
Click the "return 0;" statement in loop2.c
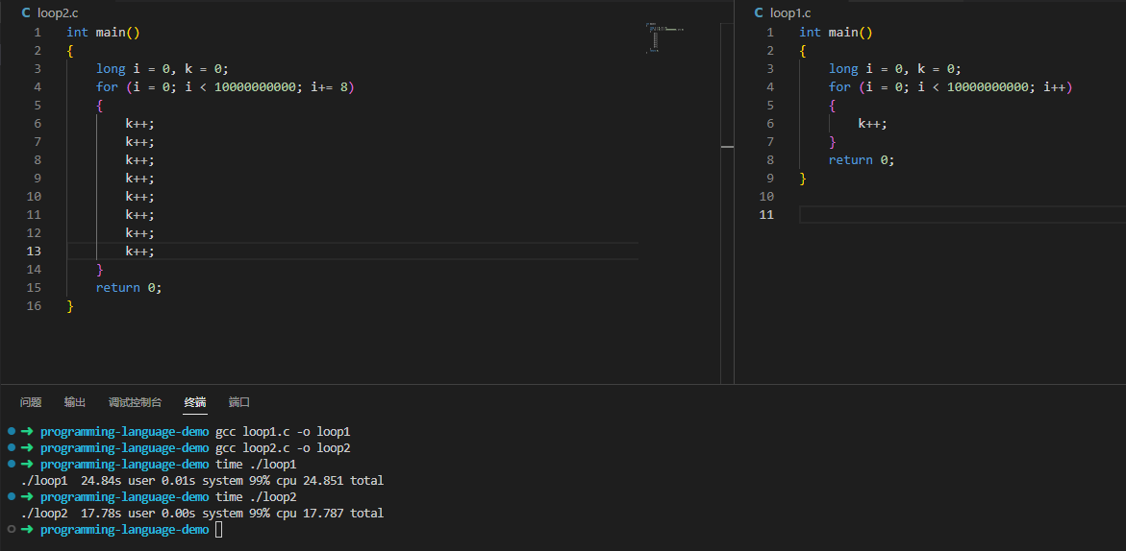(129, 288)
